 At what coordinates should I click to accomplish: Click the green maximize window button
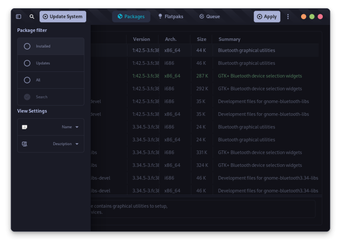(312, 17)
